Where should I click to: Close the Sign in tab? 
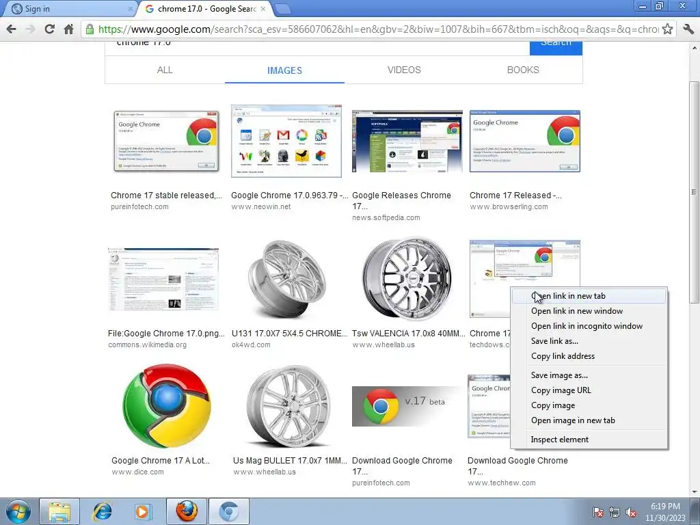click(x=131, y=8)
